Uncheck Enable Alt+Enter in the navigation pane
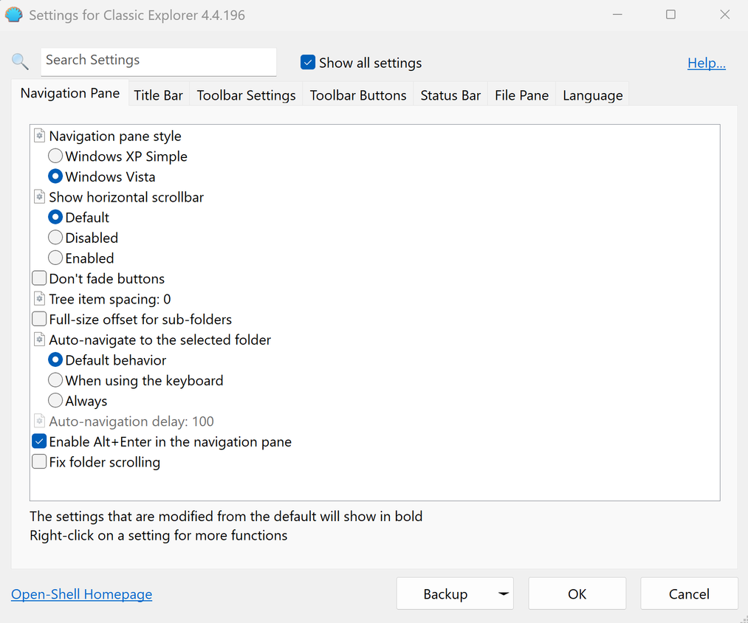Image resolution: width=748 pixels, height=623 pixels. click(x=39, y=441)
